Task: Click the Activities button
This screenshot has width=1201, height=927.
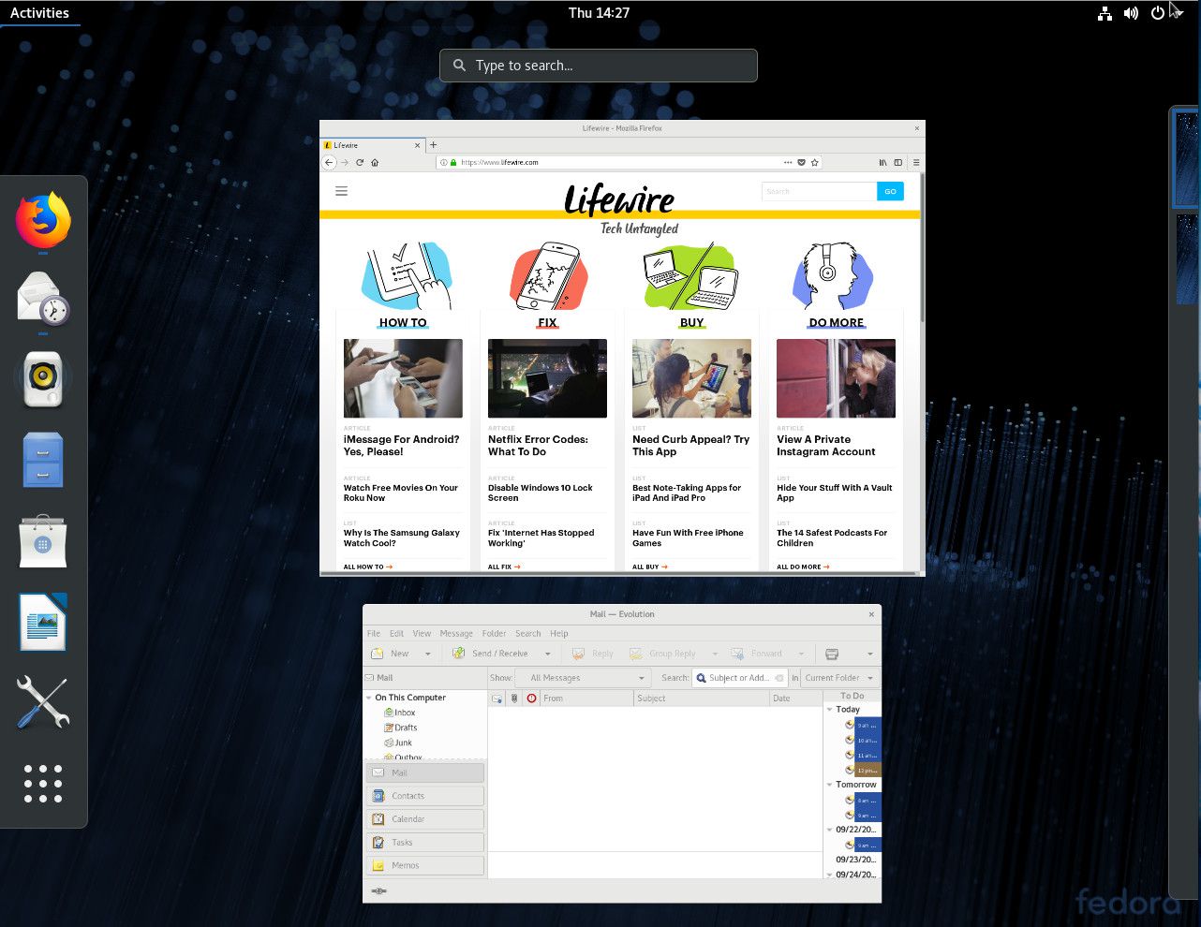Action: point(39,13)
